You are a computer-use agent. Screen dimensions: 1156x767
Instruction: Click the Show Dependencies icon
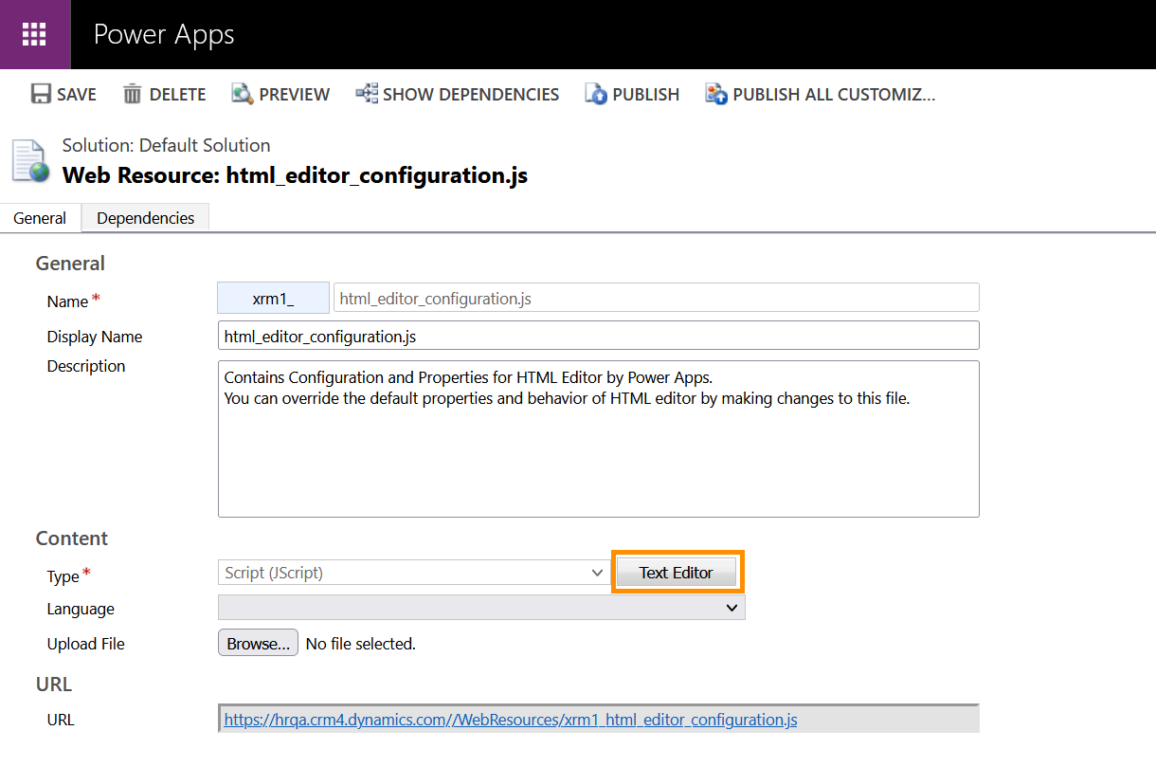tap(367, 94)
